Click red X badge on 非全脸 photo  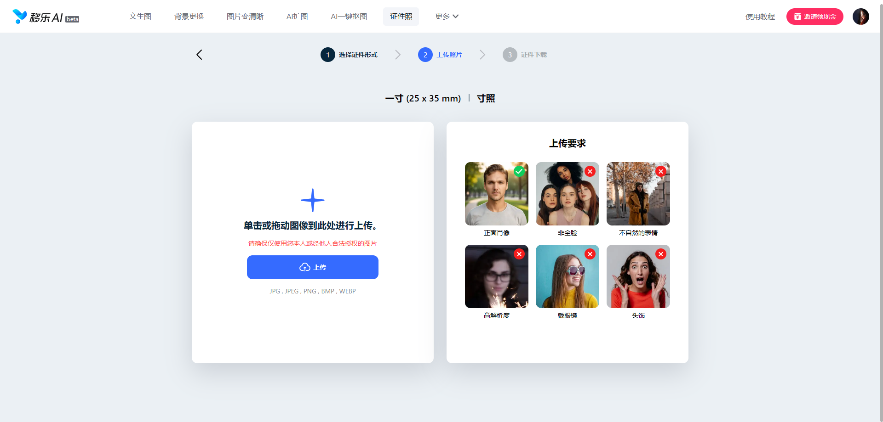(x=590, y=171)
